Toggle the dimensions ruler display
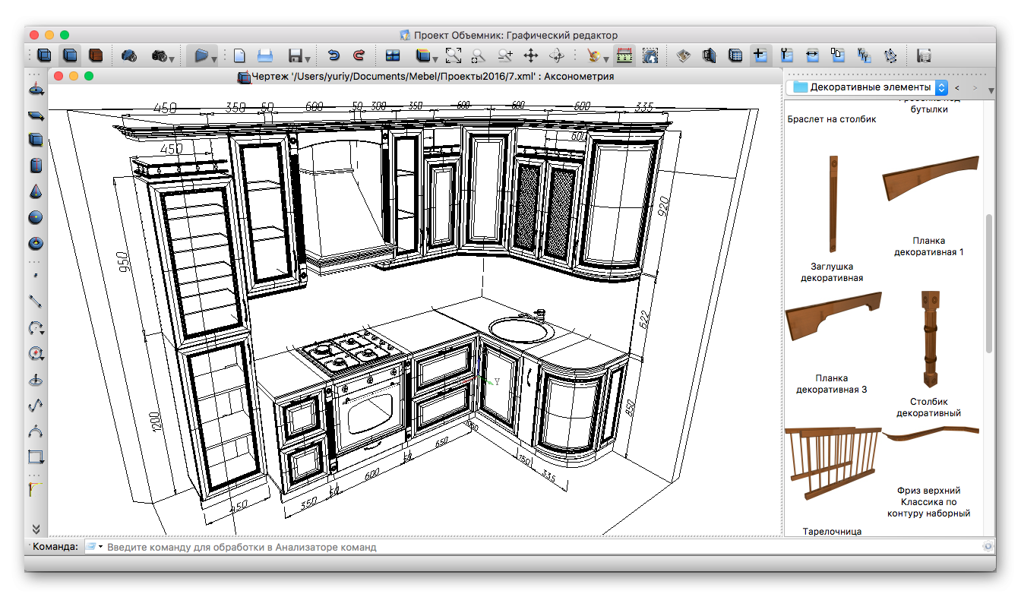Screen dimensions: 1021x597 click(x=624, y=55)
